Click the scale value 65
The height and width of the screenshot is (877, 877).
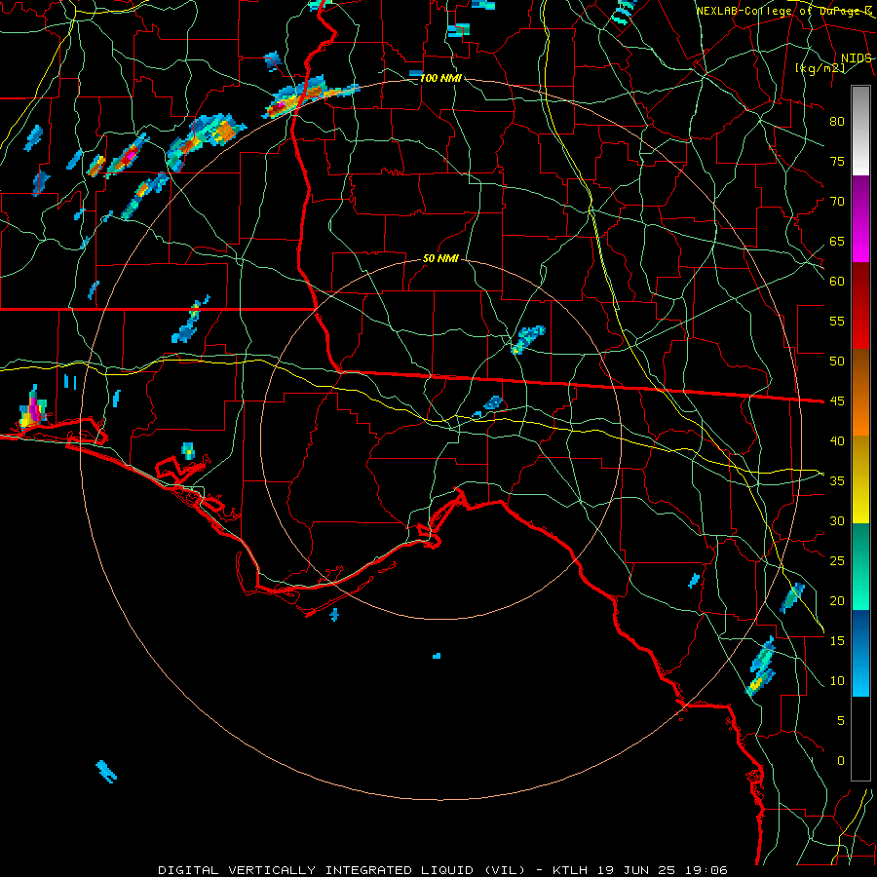[837, 241]
